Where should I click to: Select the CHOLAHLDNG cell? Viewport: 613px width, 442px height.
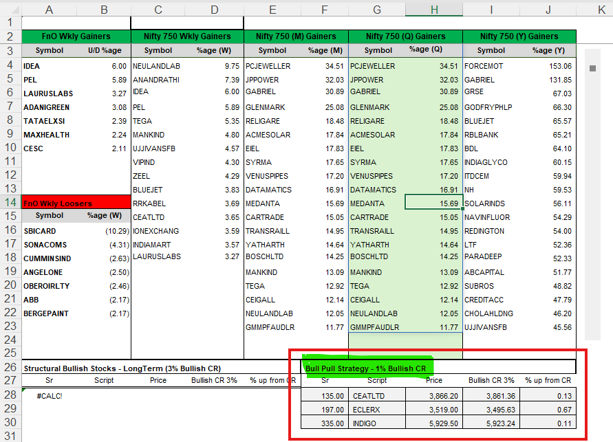tap(491, 313)
